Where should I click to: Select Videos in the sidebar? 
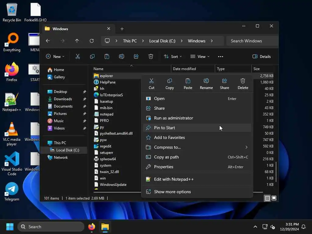[59, 128]
